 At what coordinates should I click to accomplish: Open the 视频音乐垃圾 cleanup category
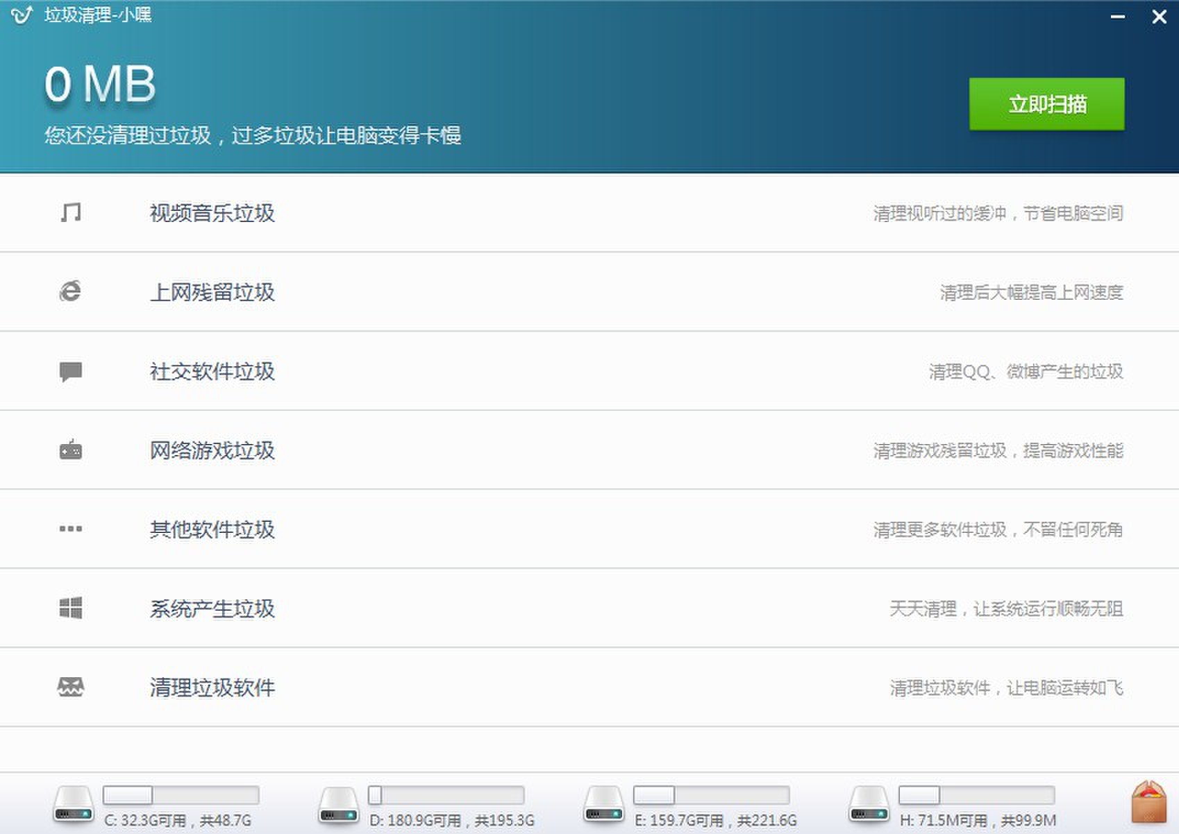(x=211, y=214)
